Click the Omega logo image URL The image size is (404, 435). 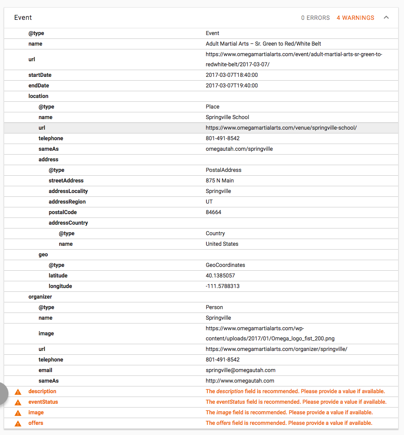click(270, 334)
